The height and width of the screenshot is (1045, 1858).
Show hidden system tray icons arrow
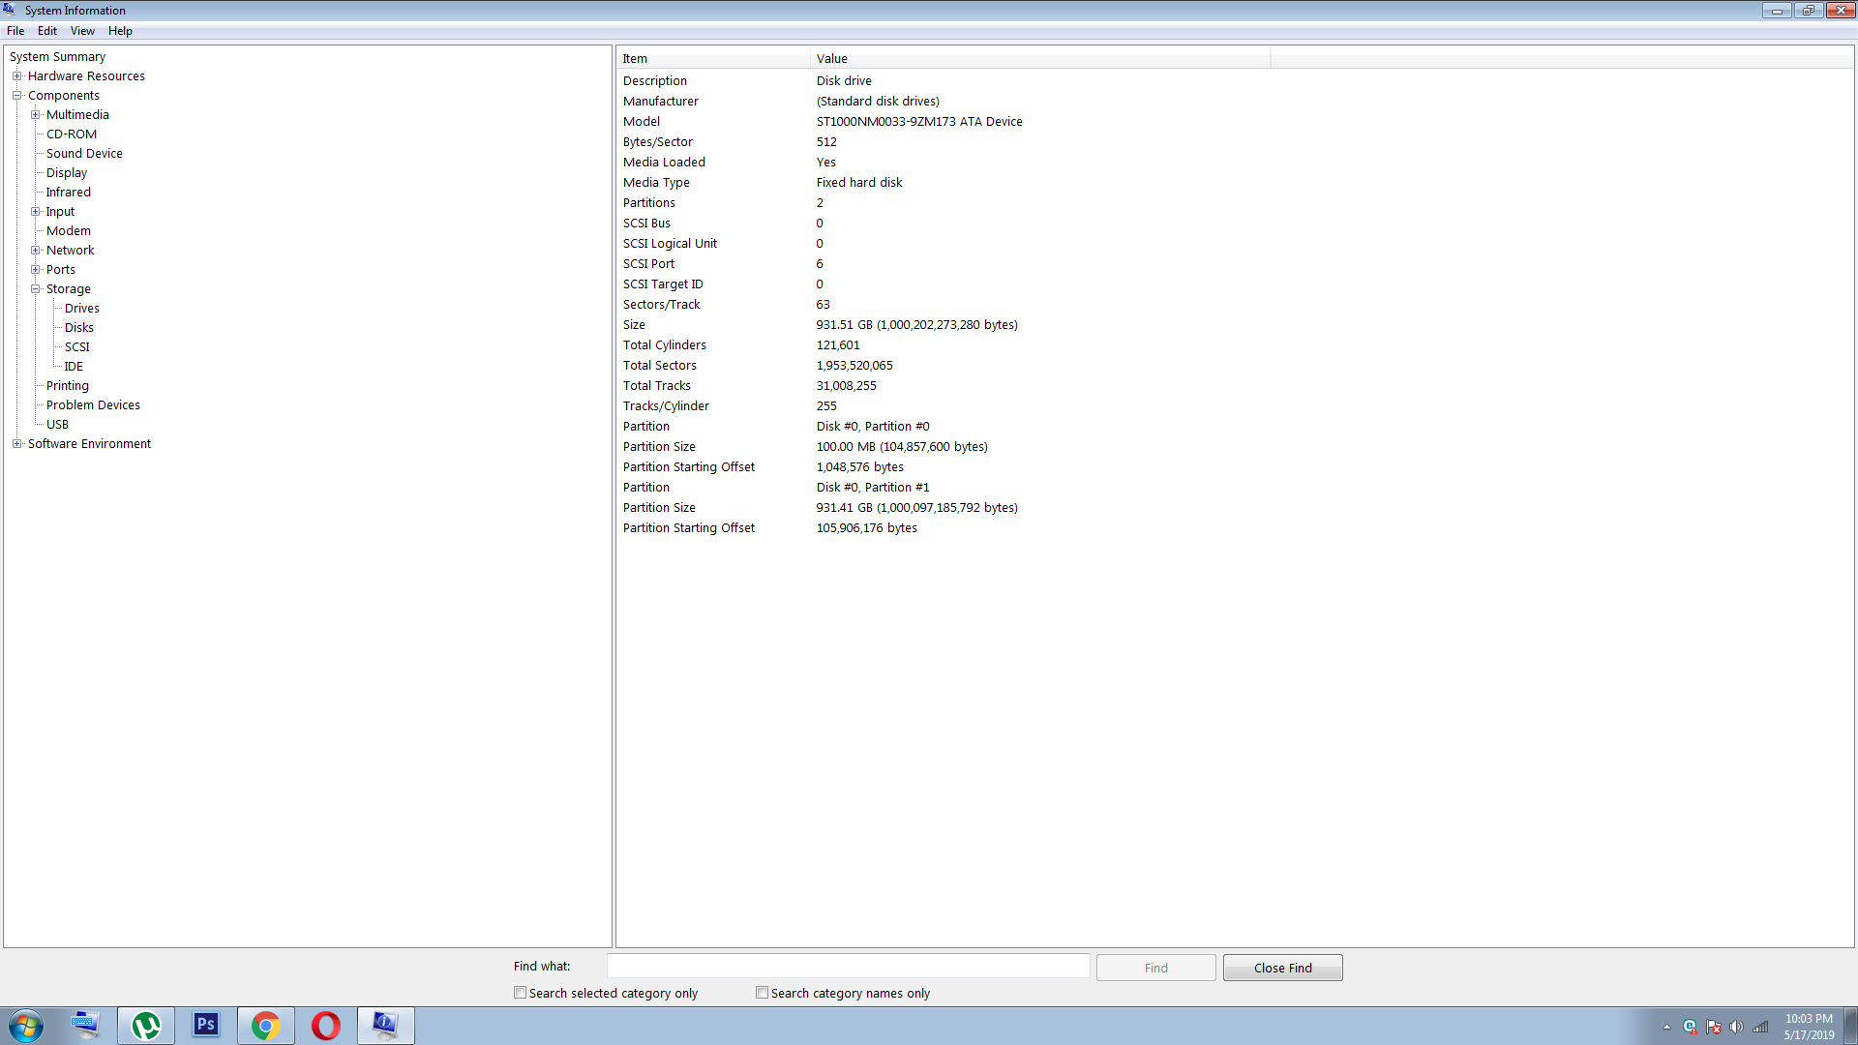1666,1027
